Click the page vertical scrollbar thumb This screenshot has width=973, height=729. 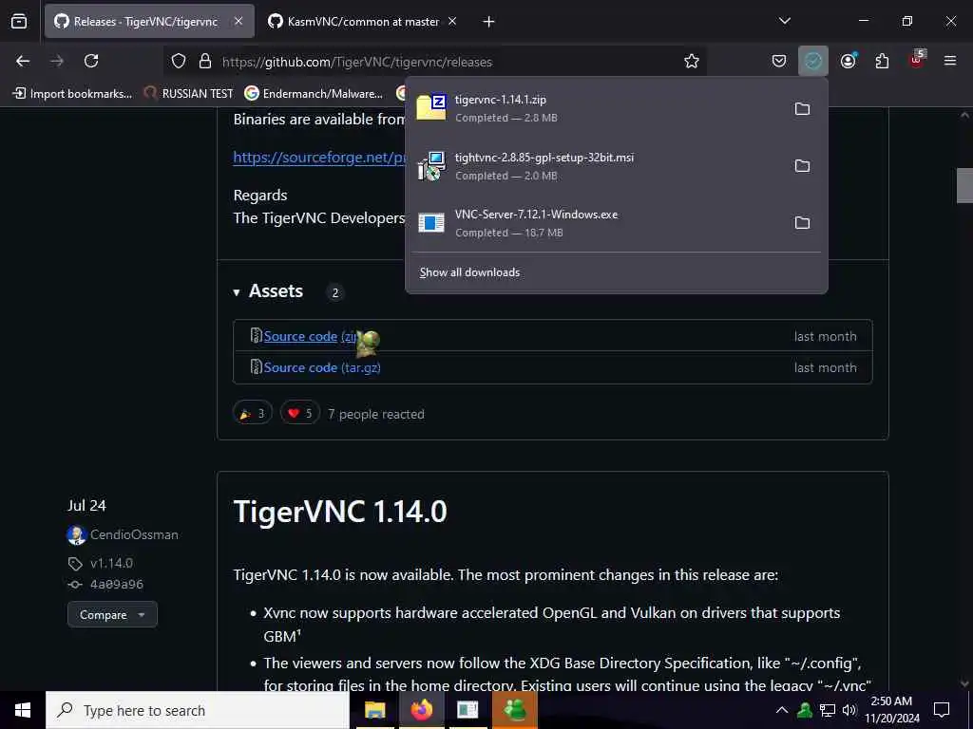click(x=964, y=185)
